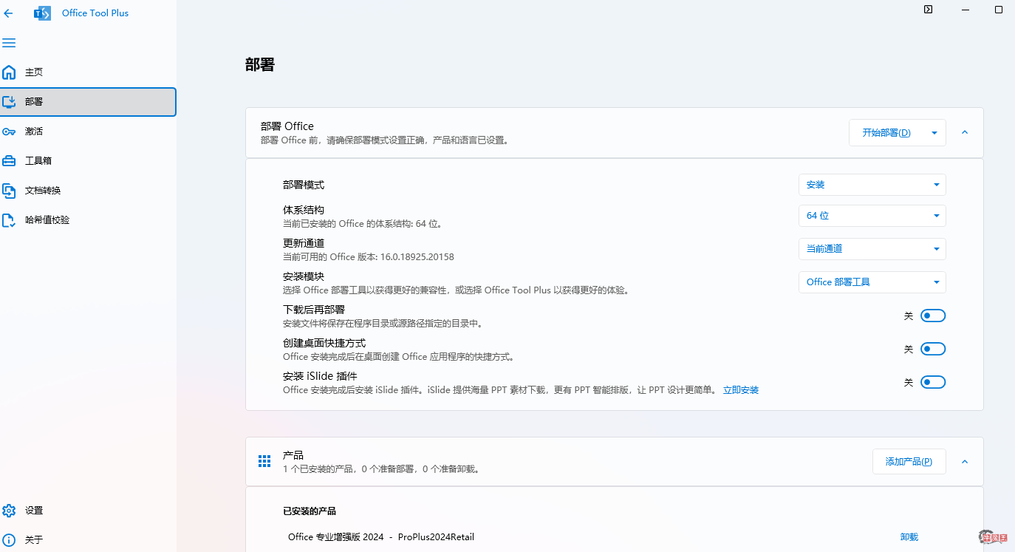Switch to the 部署 sidebar entry

[33, 101]
